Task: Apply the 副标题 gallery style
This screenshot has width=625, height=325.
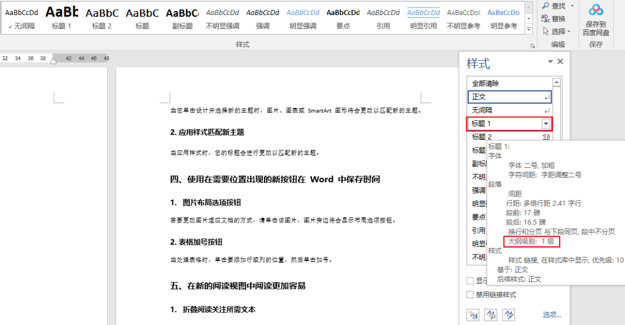Action: pos(182,19)
